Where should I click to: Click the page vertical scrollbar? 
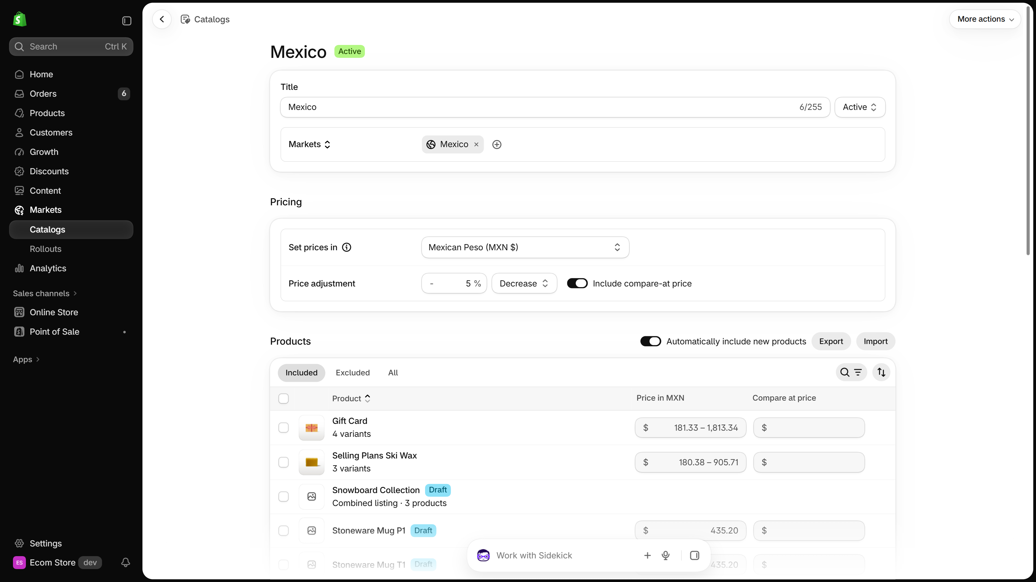click(1028, 131)
